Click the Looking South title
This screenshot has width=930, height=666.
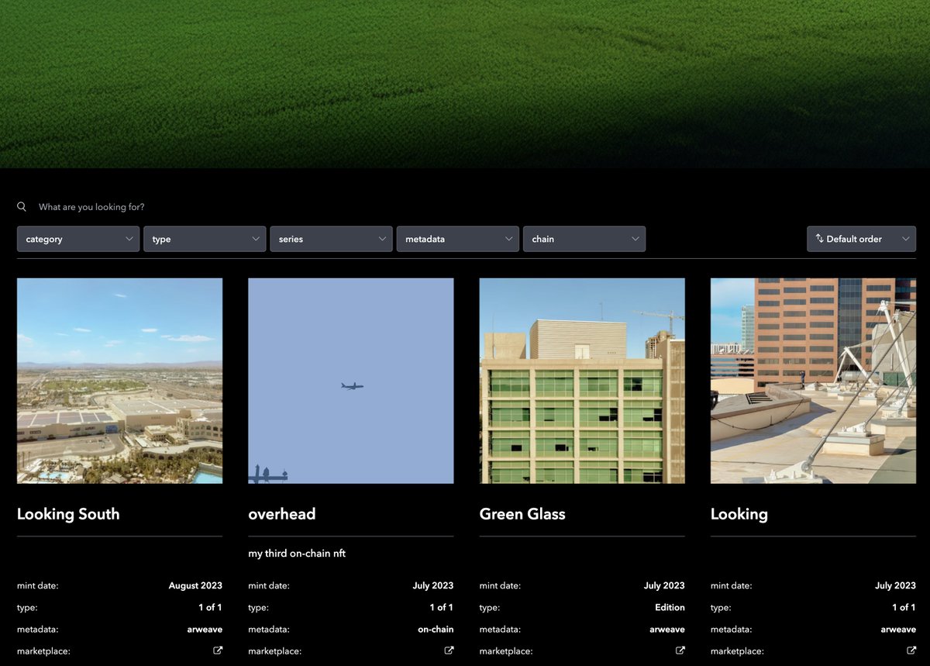pyautogui.click(x=68, y=514)
